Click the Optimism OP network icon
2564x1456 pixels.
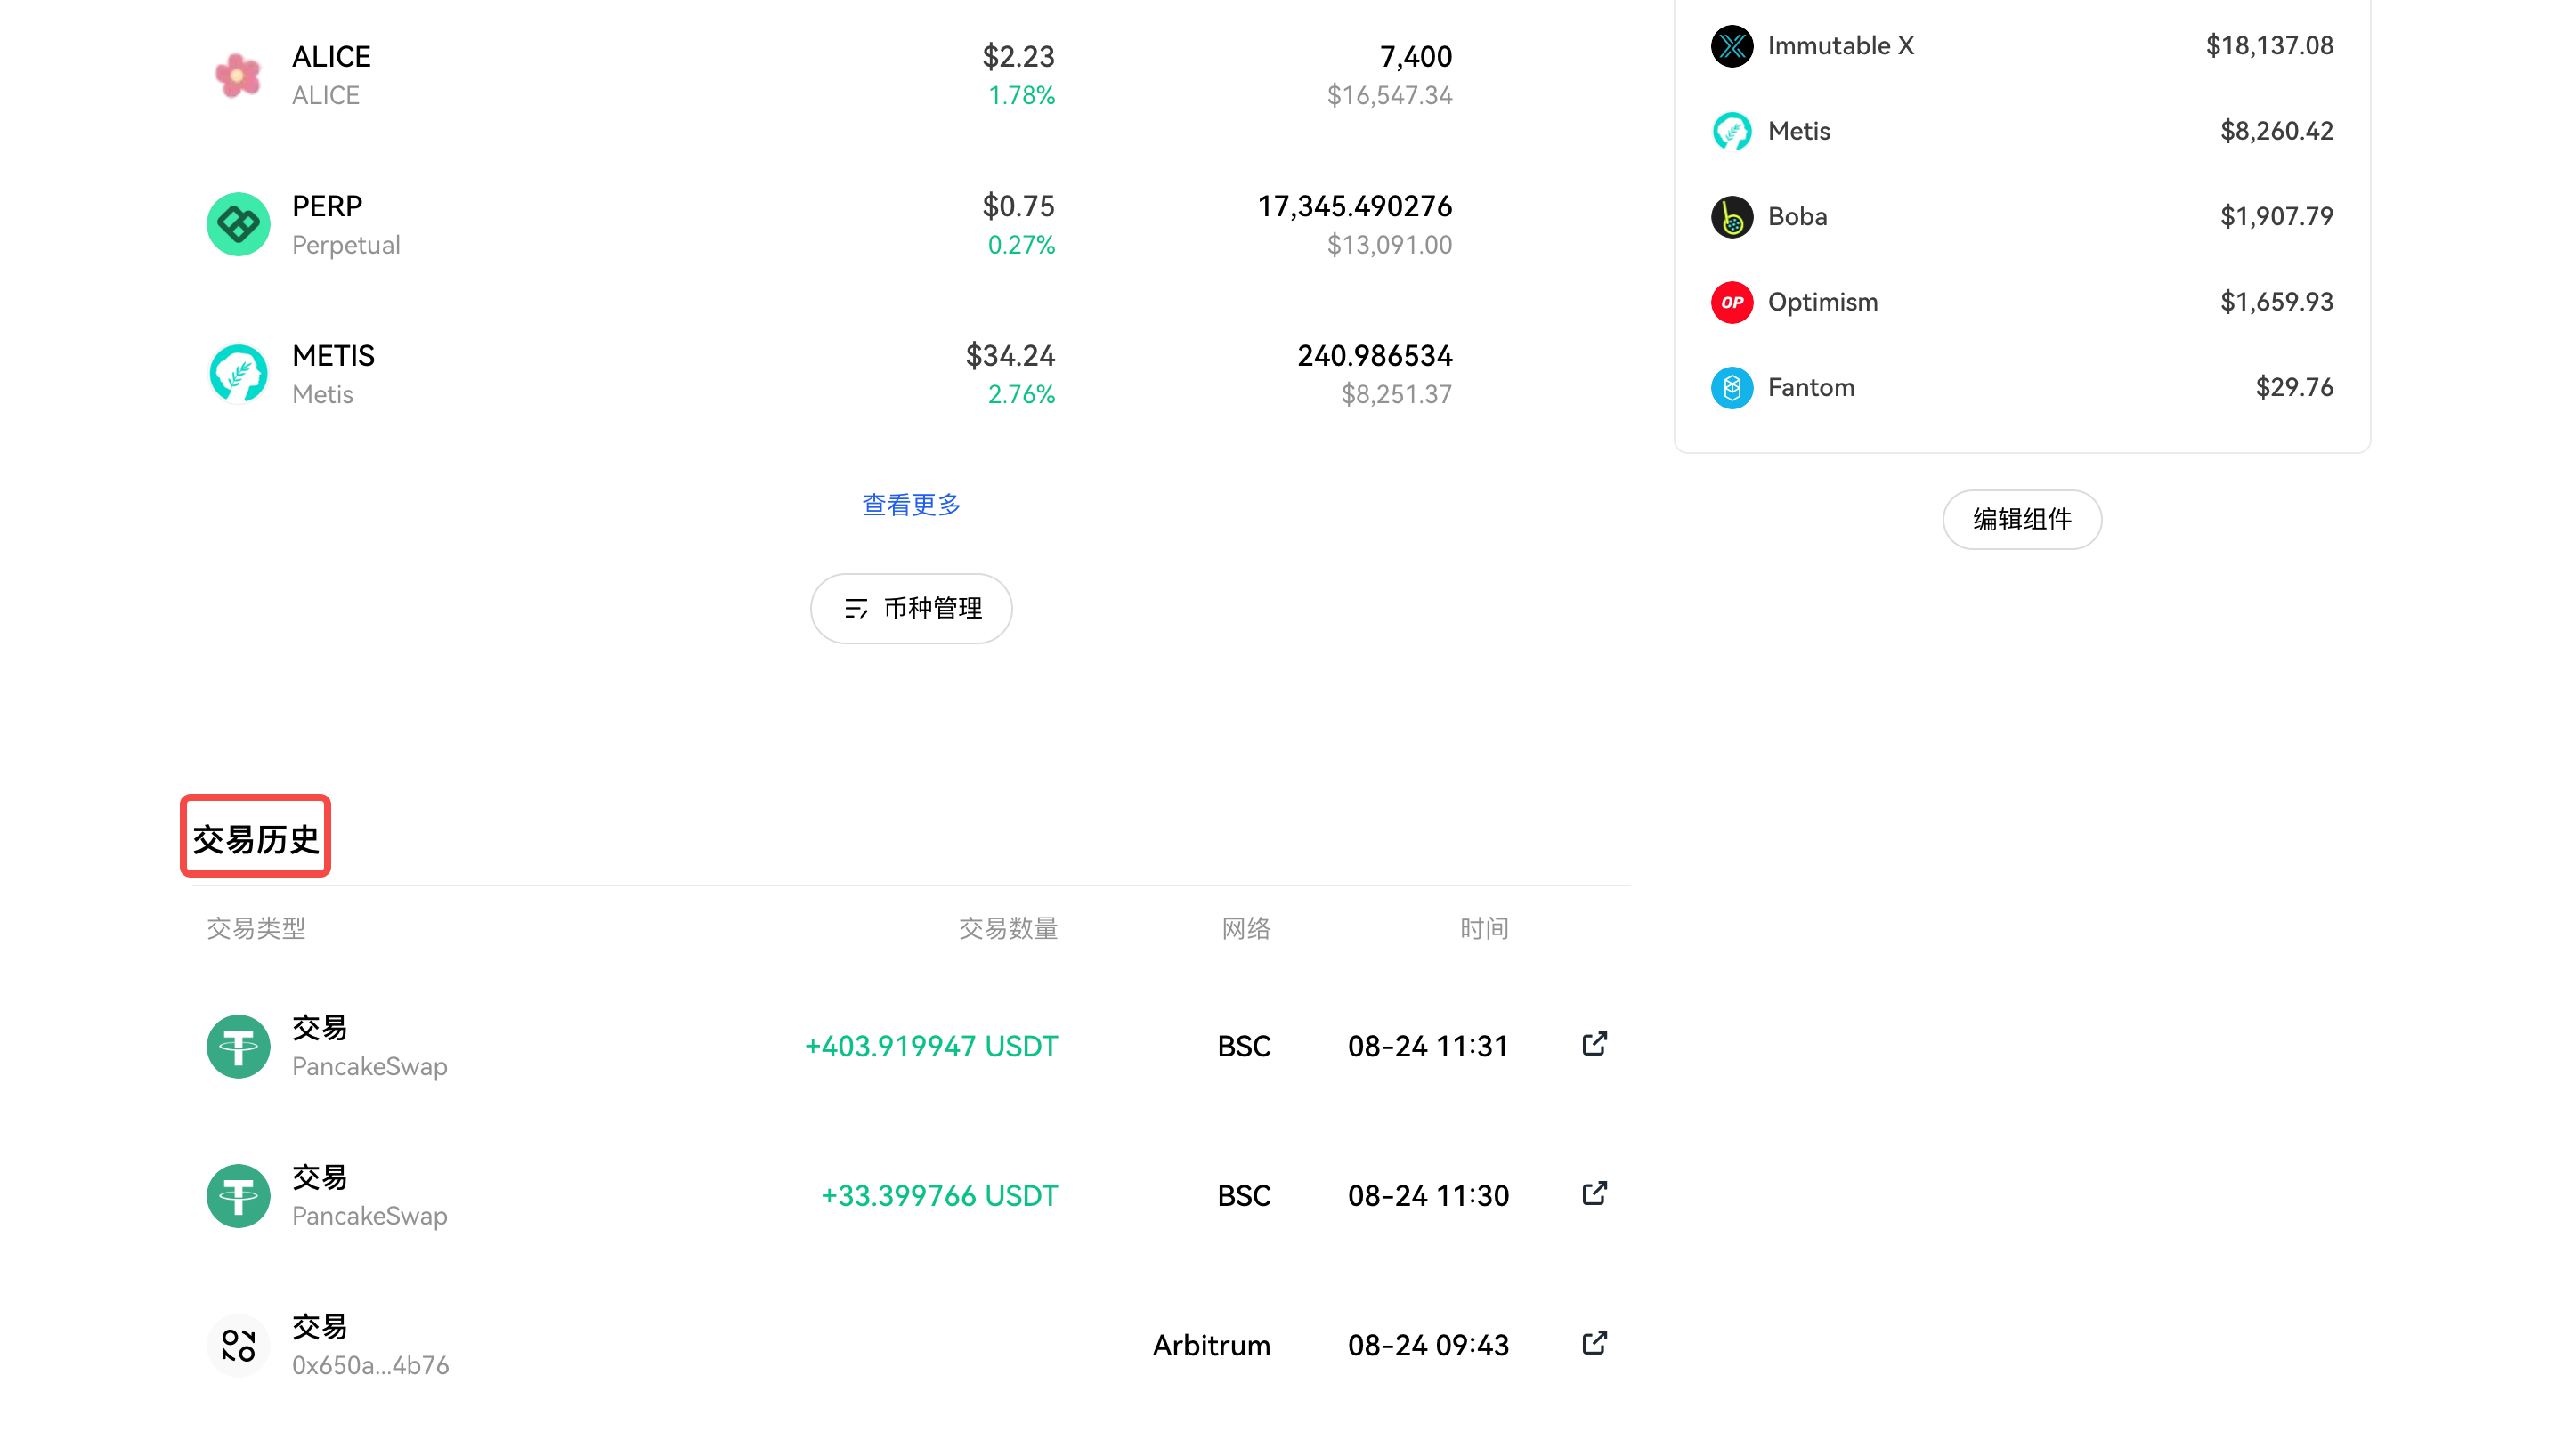[1731, 302]
